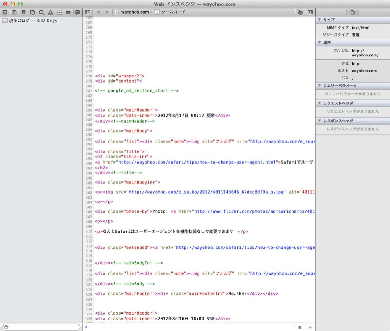Viewport: 390px width, 331px height.
Task: Open the Debugger lines icon
Action: pyautogui.click(x=59, y=12)
